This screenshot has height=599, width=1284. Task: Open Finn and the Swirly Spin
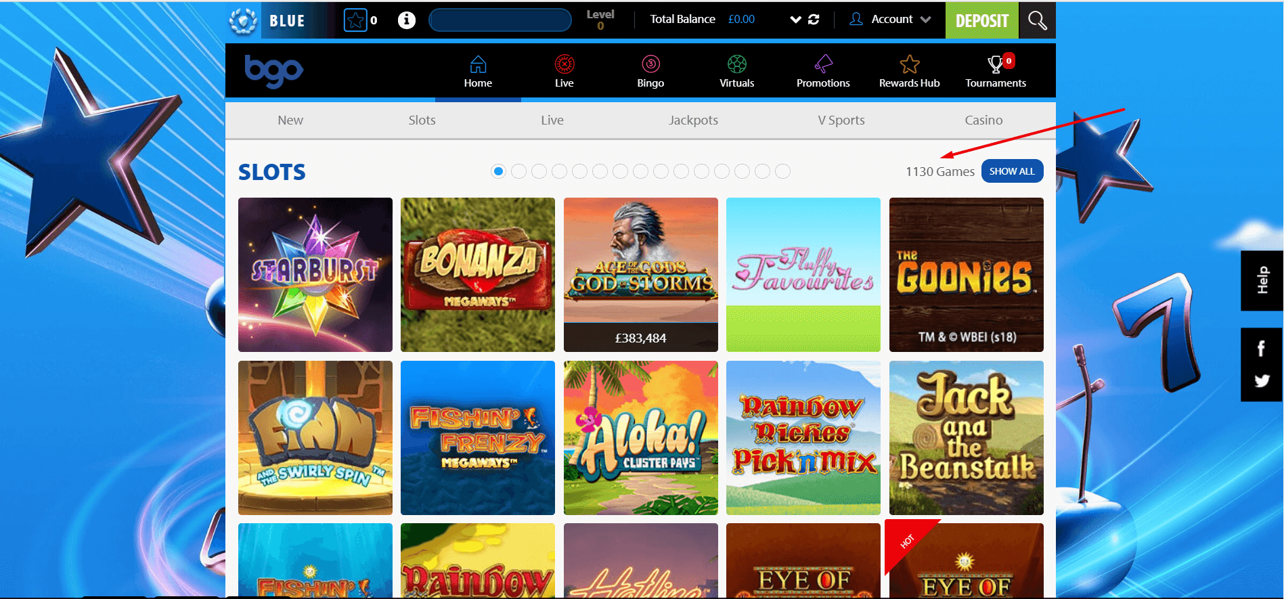(315, 438)
